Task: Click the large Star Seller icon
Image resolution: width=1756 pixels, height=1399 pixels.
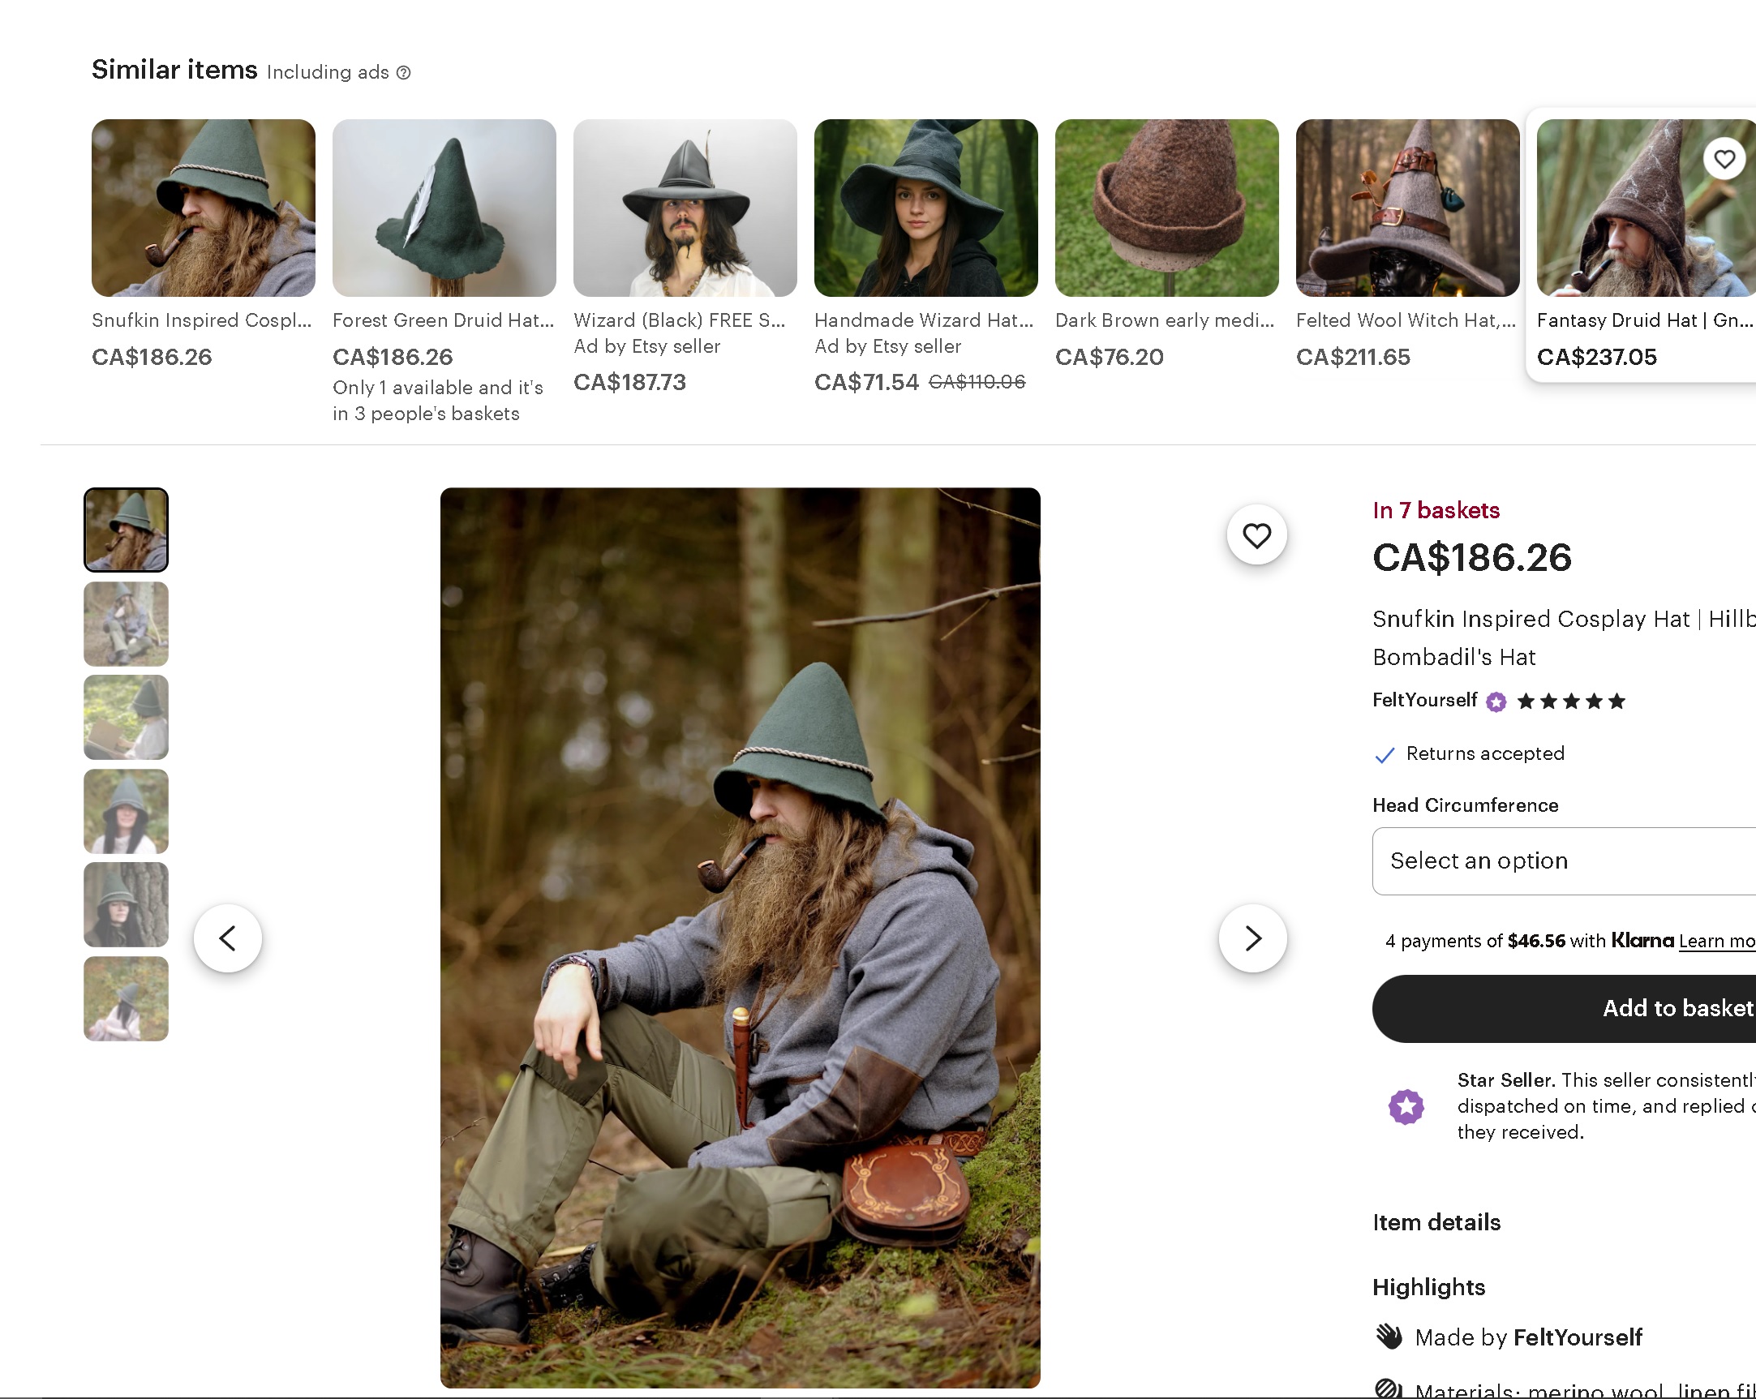Action: tap(1406, 1107)
